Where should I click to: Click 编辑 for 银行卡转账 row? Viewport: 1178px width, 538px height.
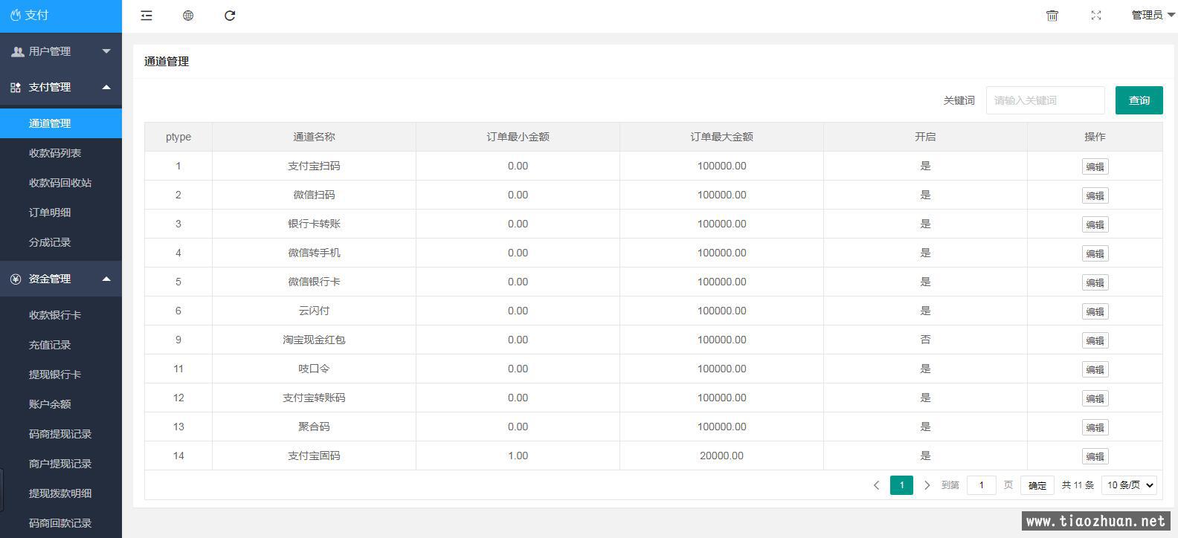click(x=1095, y=224)
